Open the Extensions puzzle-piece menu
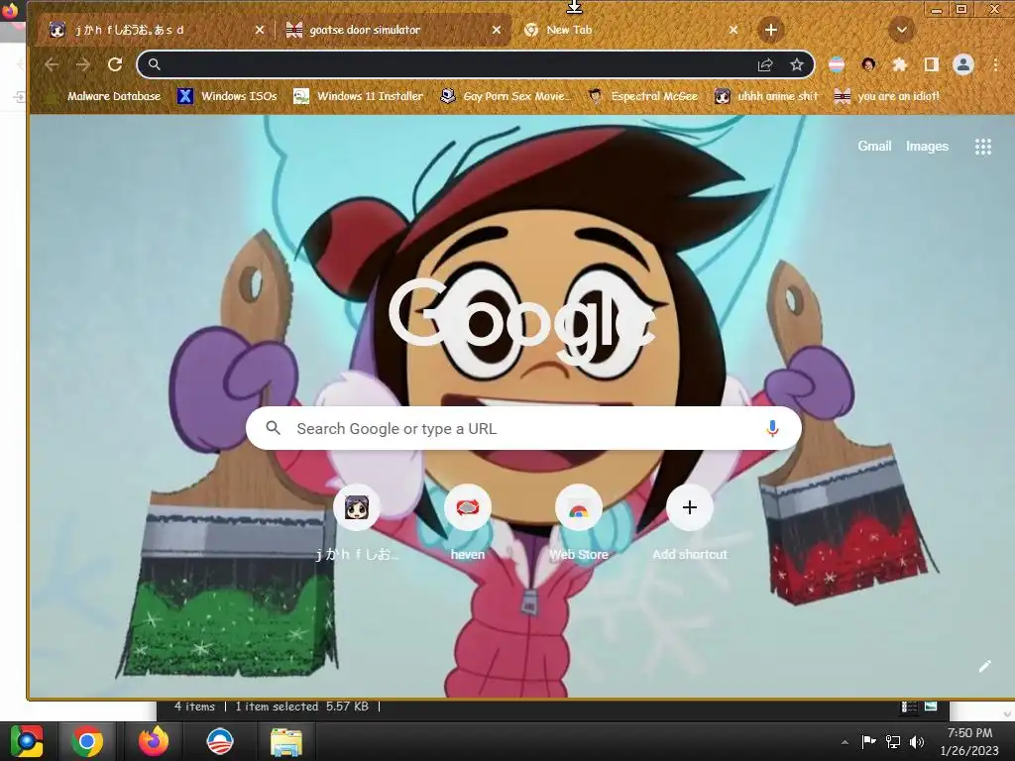1015x761 pixels. pos(900,64)
